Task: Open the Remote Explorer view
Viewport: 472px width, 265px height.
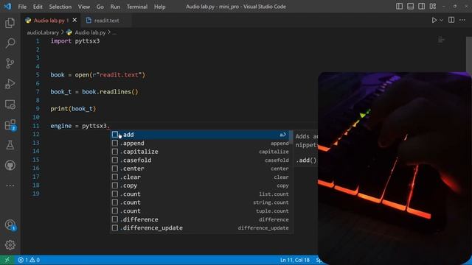Action: pos(10,105)
